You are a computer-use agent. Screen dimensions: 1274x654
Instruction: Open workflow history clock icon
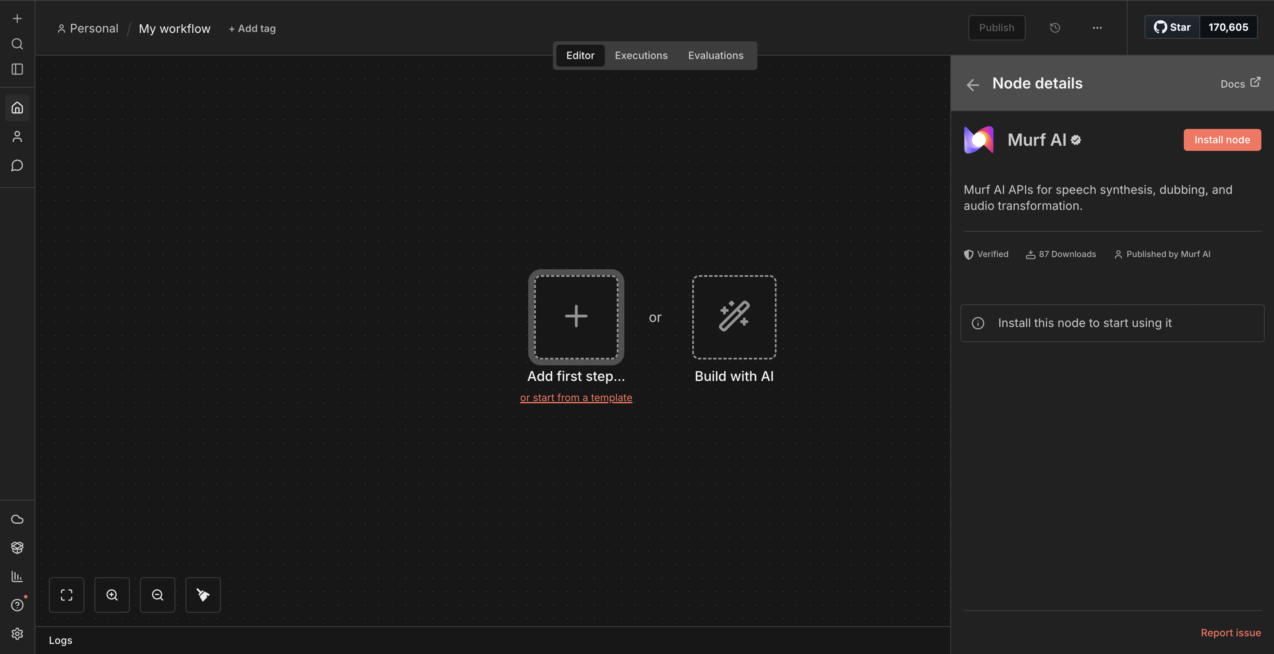pyautogui.click(x=1055, y=28)
